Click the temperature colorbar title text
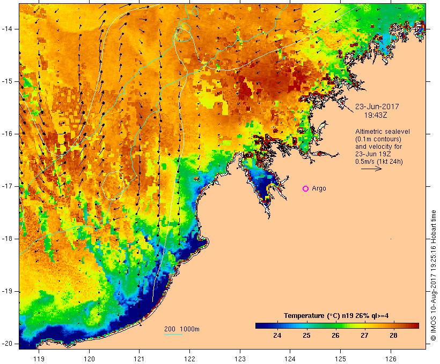 pos(336,316)
